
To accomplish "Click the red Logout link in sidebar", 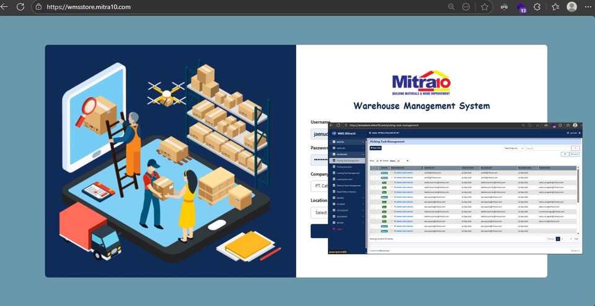I will [339, 229].
